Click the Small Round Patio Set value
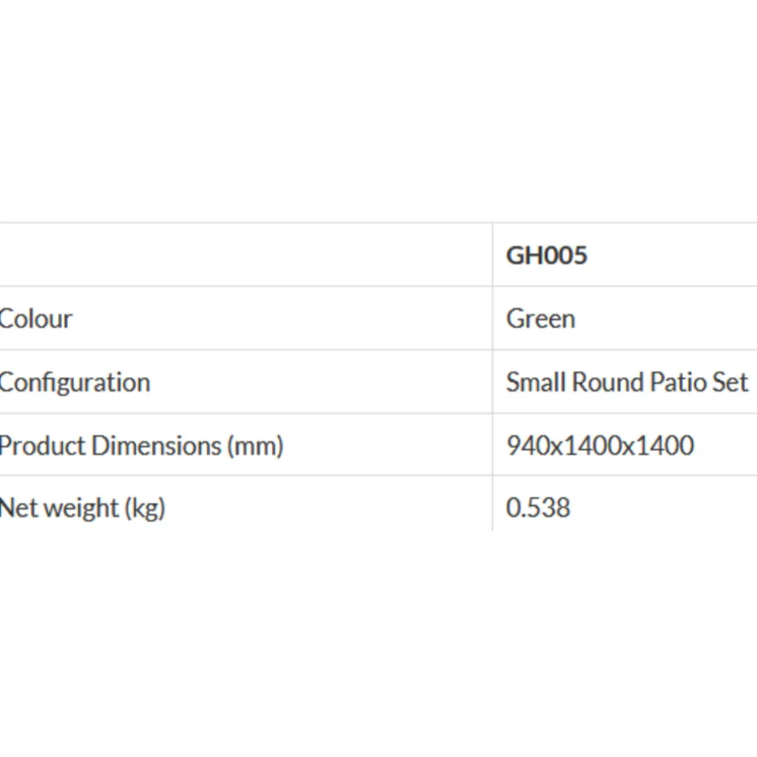Viewport: 757px width, 757px height. (x=626, y=382)
